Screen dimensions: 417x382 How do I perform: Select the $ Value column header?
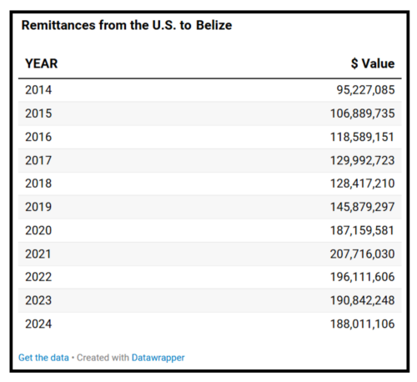pos(373,63)
